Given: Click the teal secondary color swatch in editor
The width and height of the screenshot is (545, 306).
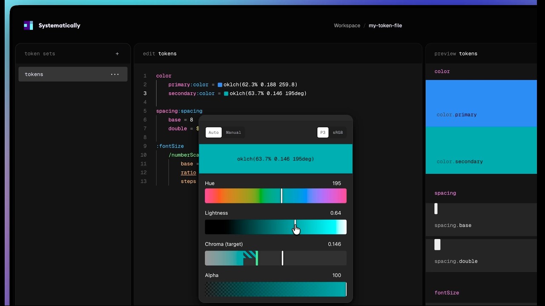Looking at the screenshot, I should tap(226, 93).
